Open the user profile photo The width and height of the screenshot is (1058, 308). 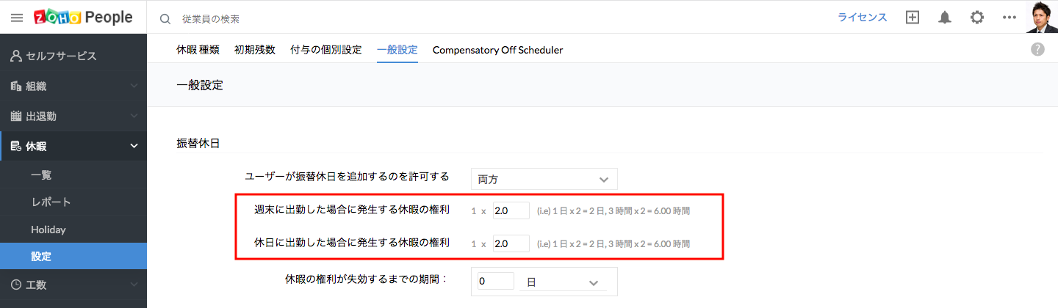[1041, 17]
